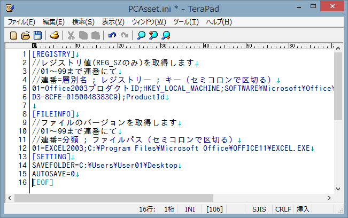Click the horizontal scrollbar right arrow
Viewport: 348px width, 218px height.
click(x=329, y=198)
